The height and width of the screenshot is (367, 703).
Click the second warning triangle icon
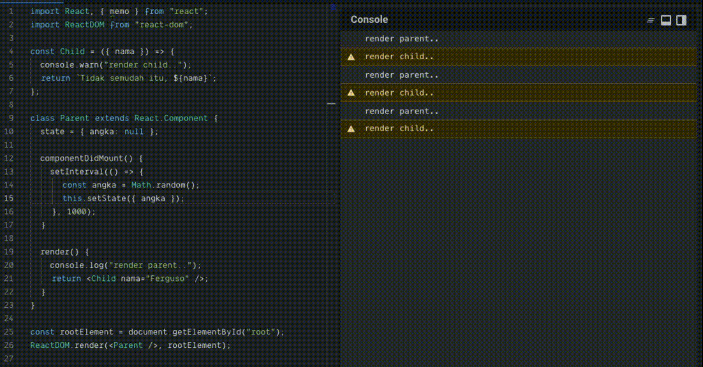point(351,93)
